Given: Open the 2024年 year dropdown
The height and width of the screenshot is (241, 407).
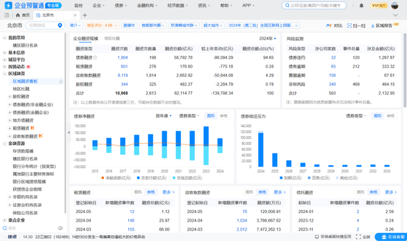Looking at the screenshot, I should coord(267,38).
